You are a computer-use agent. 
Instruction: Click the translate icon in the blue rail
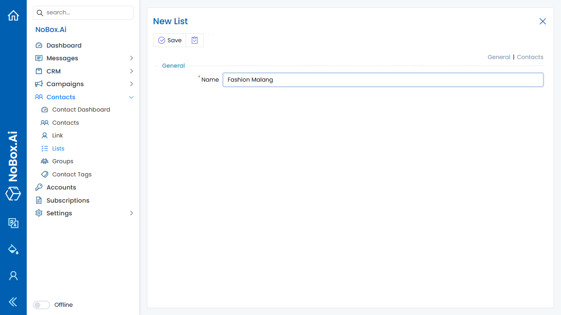(x=13, y=223)
